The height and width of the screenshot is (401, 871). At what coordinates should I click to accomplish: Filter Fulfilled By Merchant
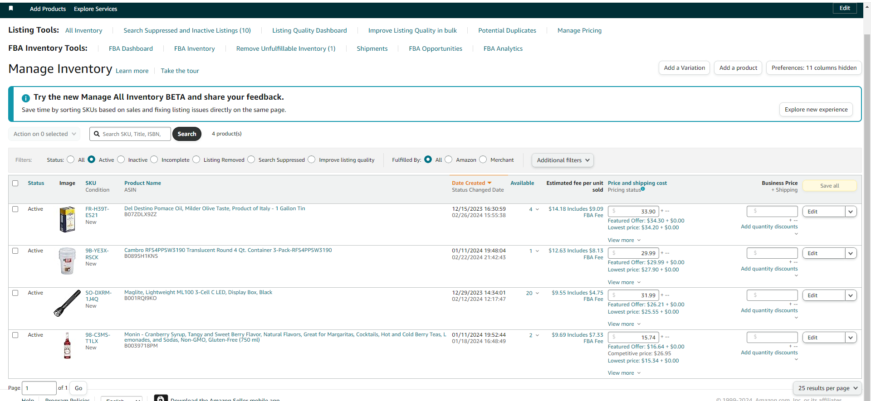483,159
